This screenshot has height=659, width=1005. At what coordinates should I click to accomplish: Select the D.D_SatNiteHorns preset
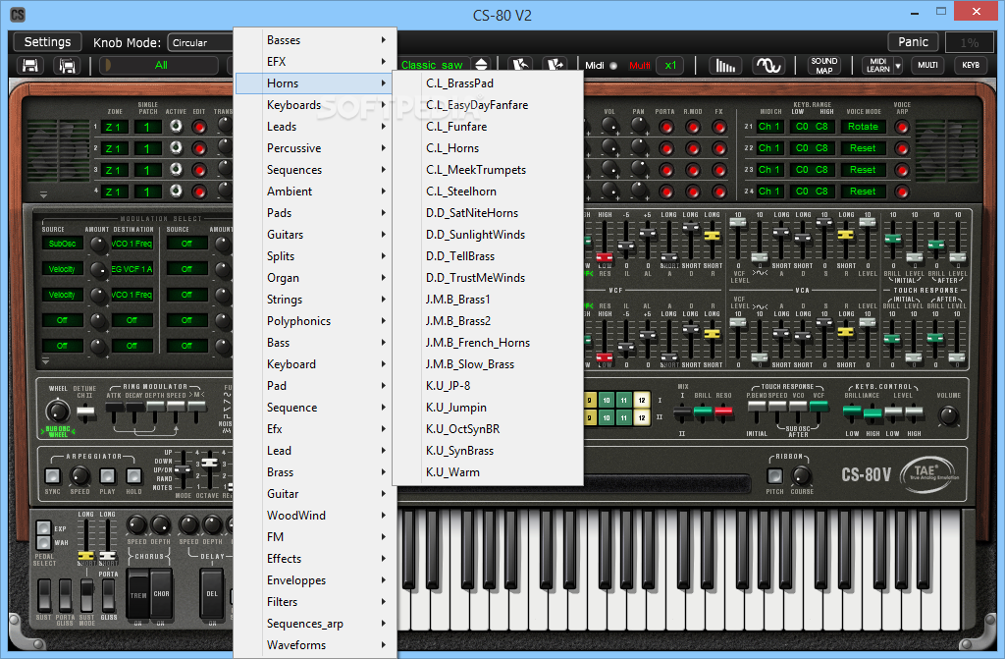point(488,213)
